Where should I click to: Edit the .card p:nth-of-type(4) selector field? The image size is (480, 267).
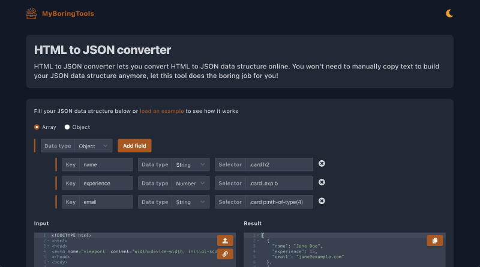pyautogui.click(x=279, y=202)
